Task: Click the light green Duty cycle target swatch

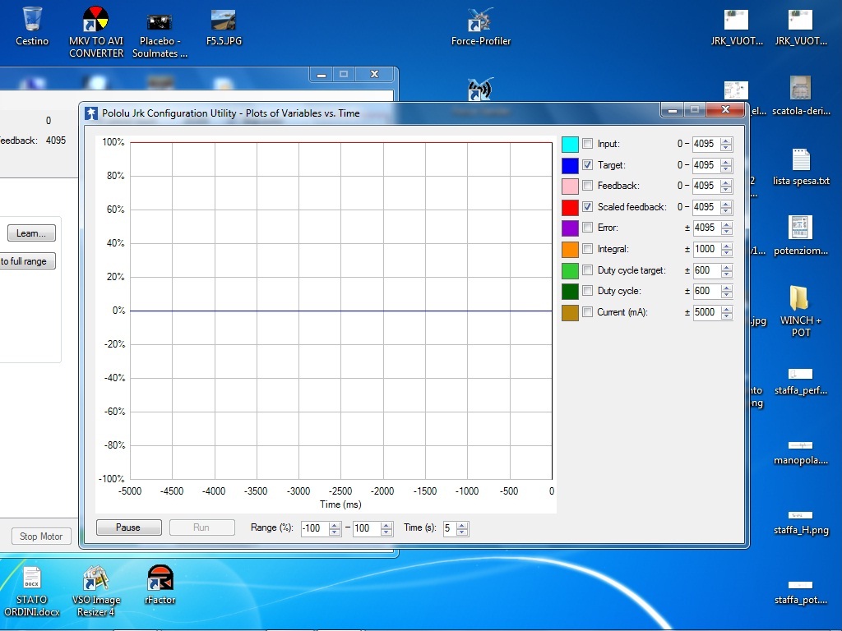Action: 570,270
